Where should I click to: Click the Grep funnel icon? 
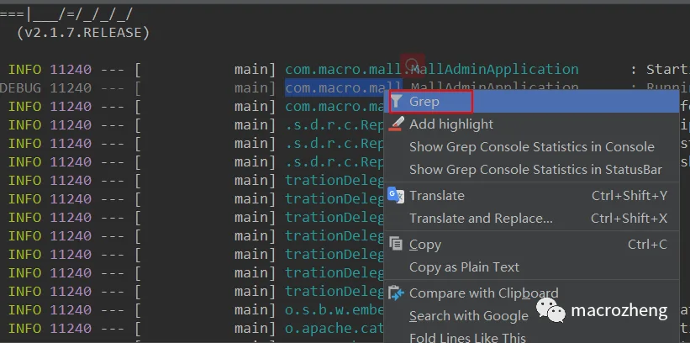pos(397,102)
